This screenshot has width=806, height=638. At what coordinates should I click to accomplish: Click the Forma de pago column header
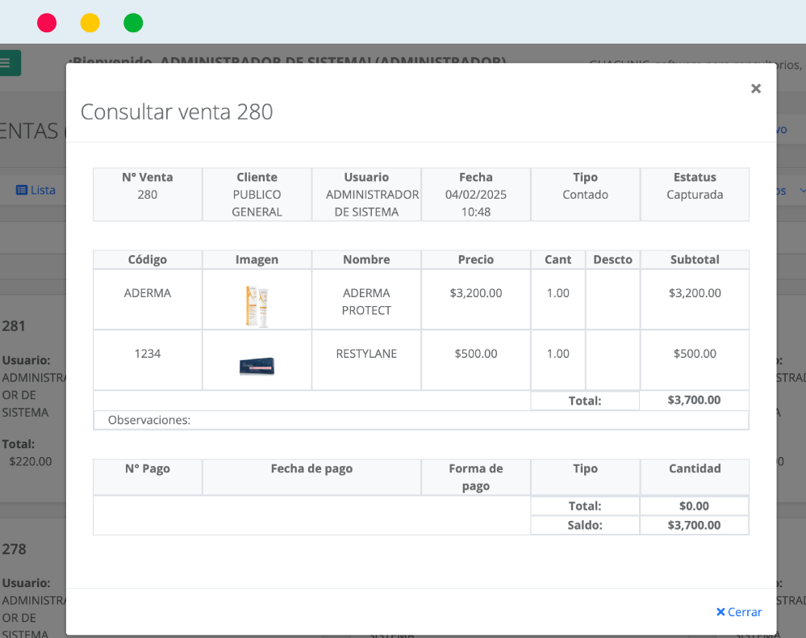pos(476,477)
